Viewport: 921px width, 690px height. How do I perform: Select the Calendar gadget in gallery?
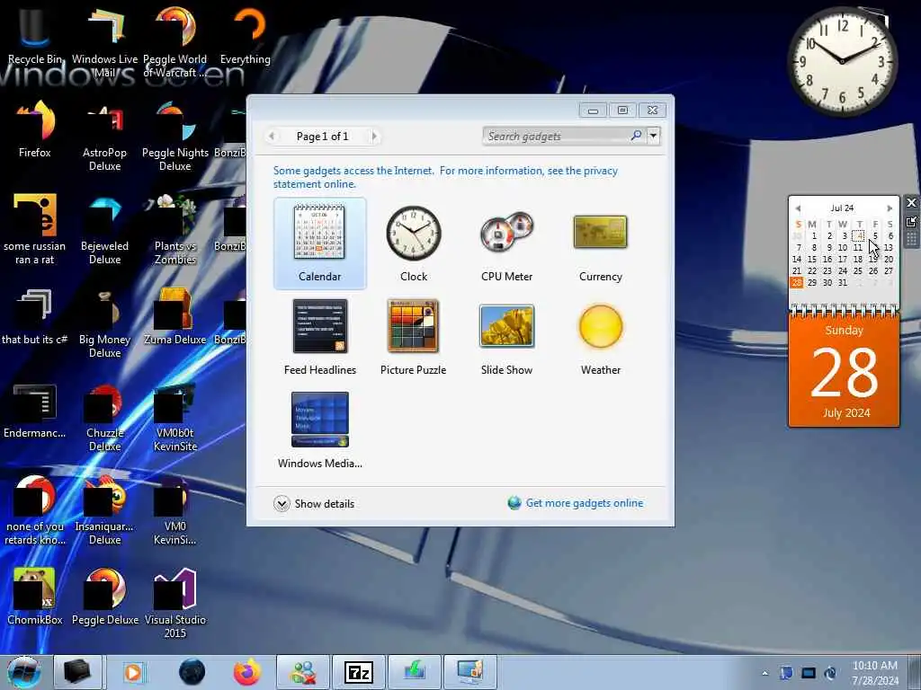click(319, 243)
